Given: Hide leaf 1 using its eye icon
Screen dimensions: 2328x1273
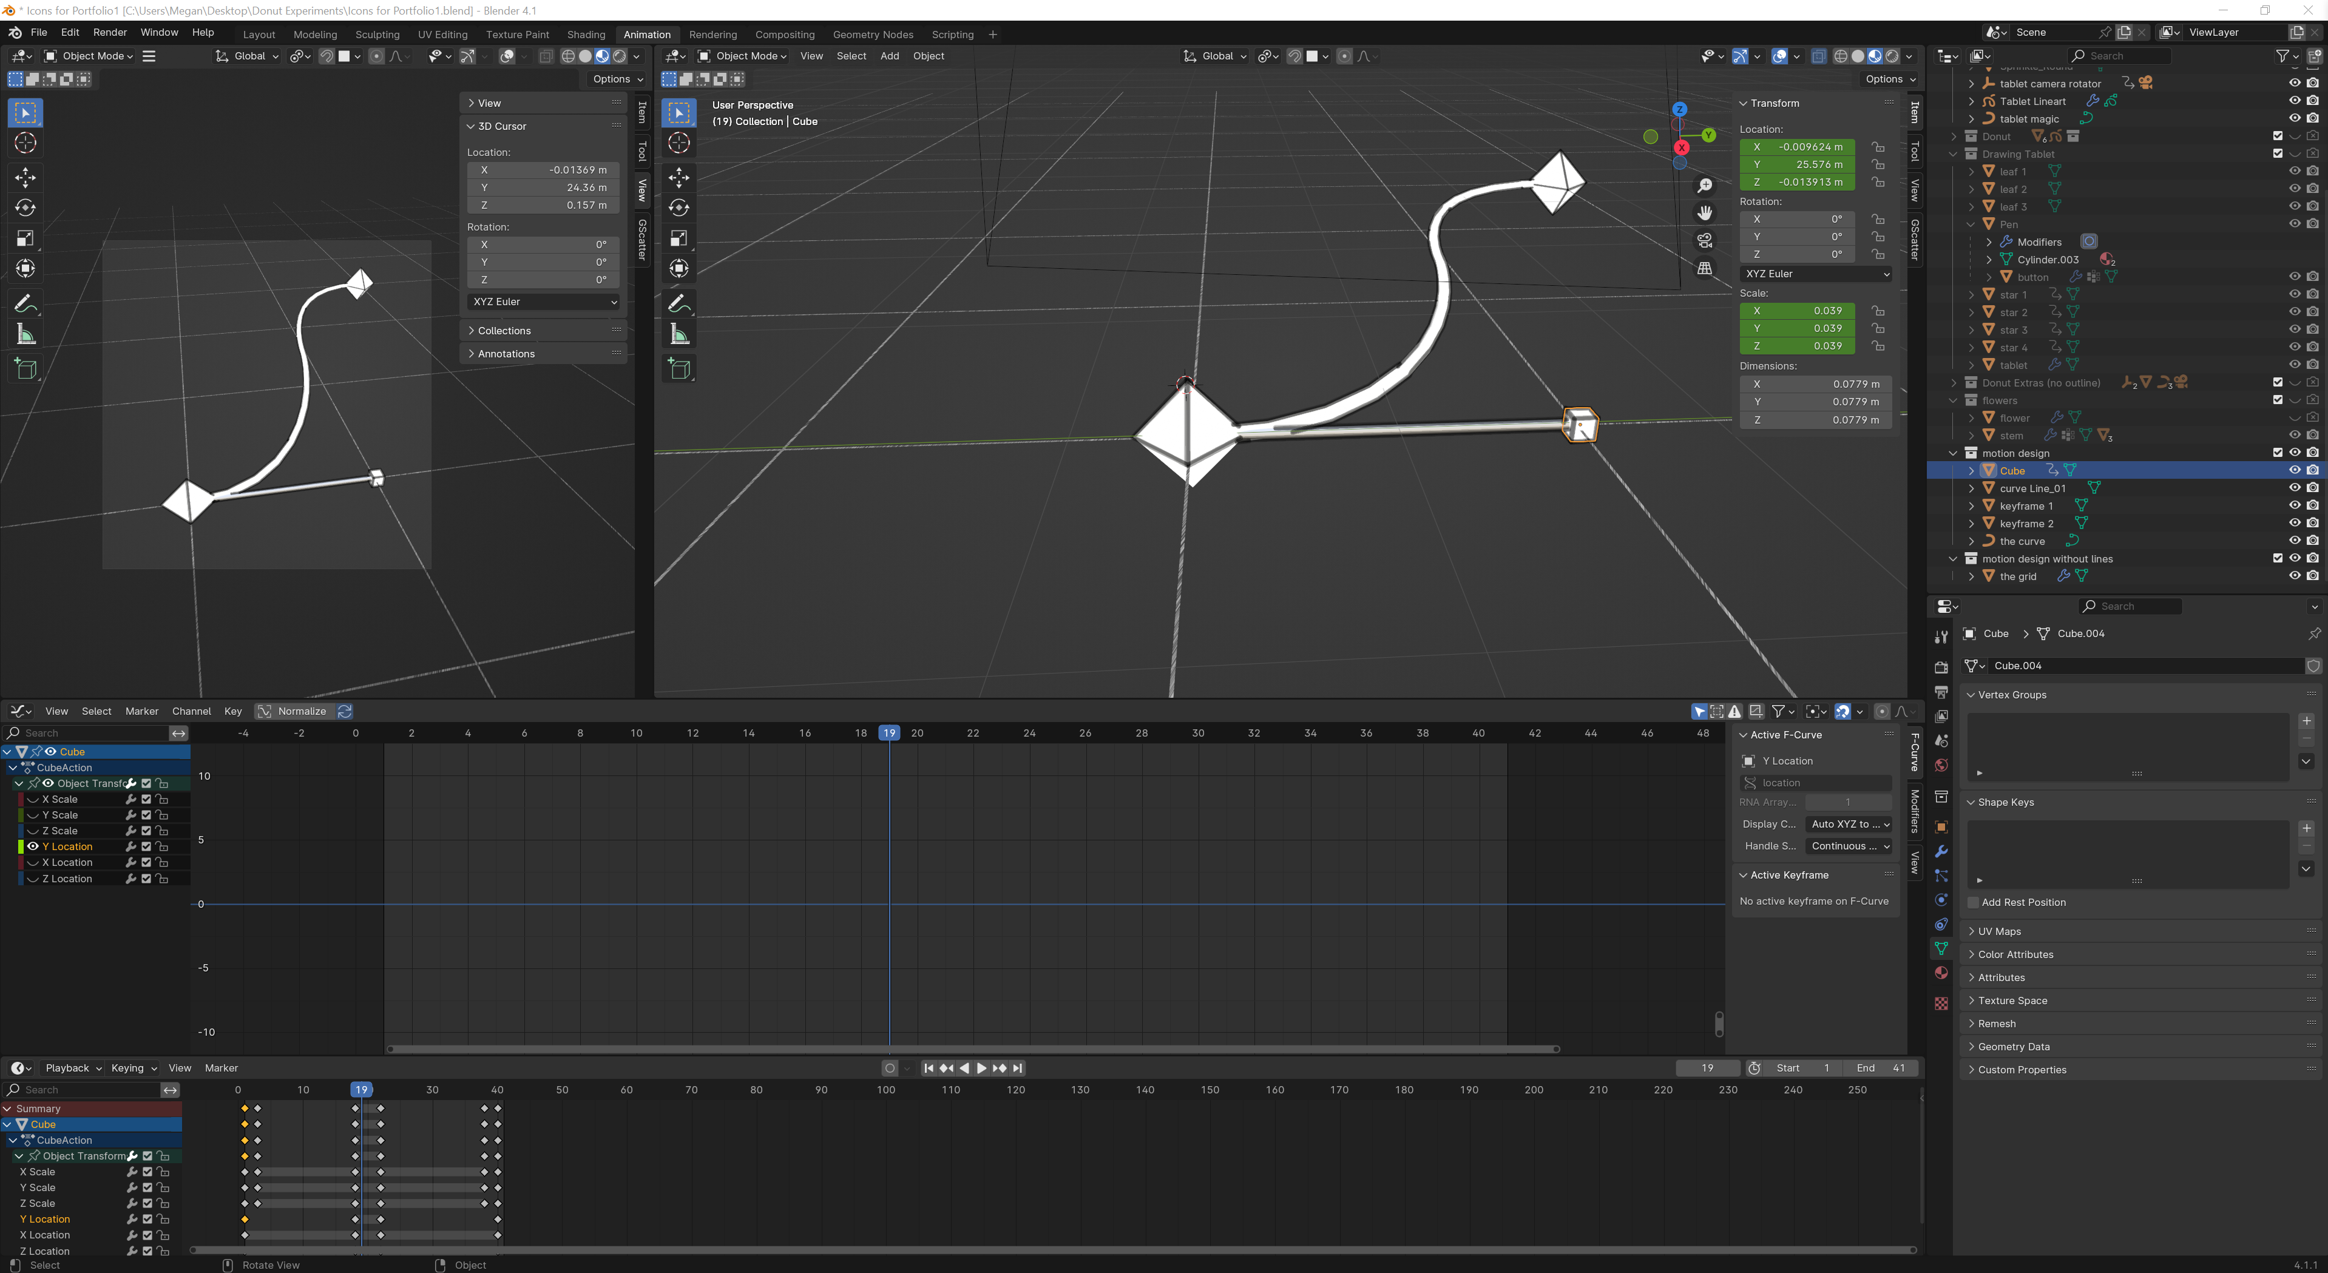Looking at the screenshot, I should pyautogui.click(x=2295, y=172).
